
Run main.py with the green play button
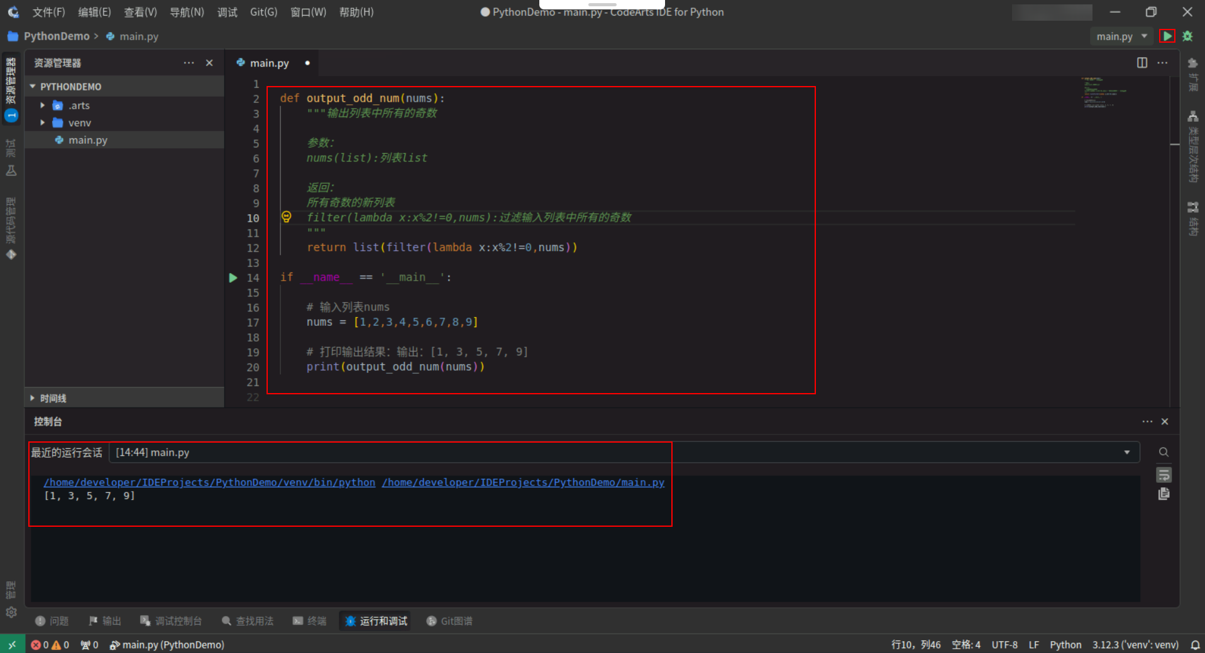[1167, 36]
